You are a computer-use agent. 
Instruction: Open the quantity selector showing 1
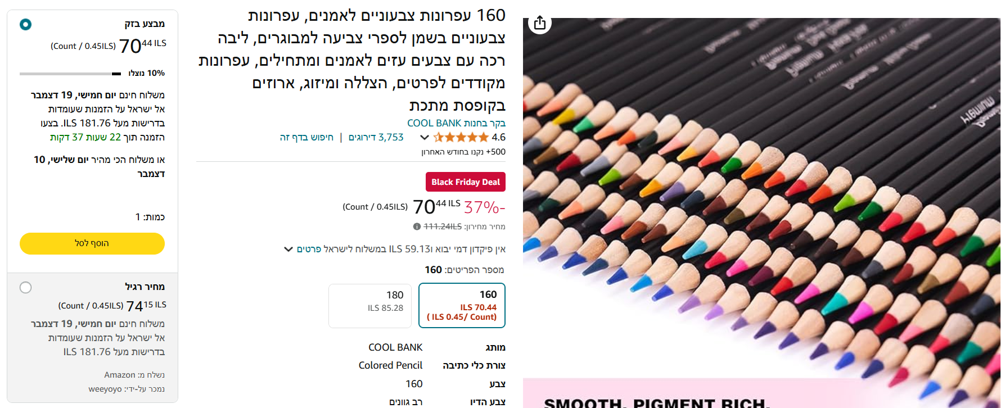tap(150, 217)
